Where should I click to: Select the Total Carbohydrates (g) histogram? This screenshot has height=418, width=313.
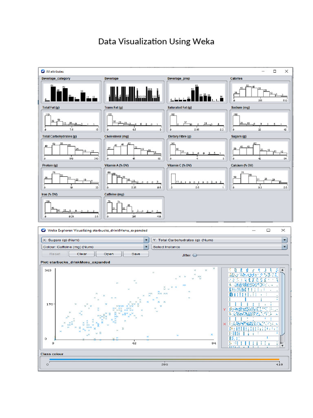click(71, 150)
